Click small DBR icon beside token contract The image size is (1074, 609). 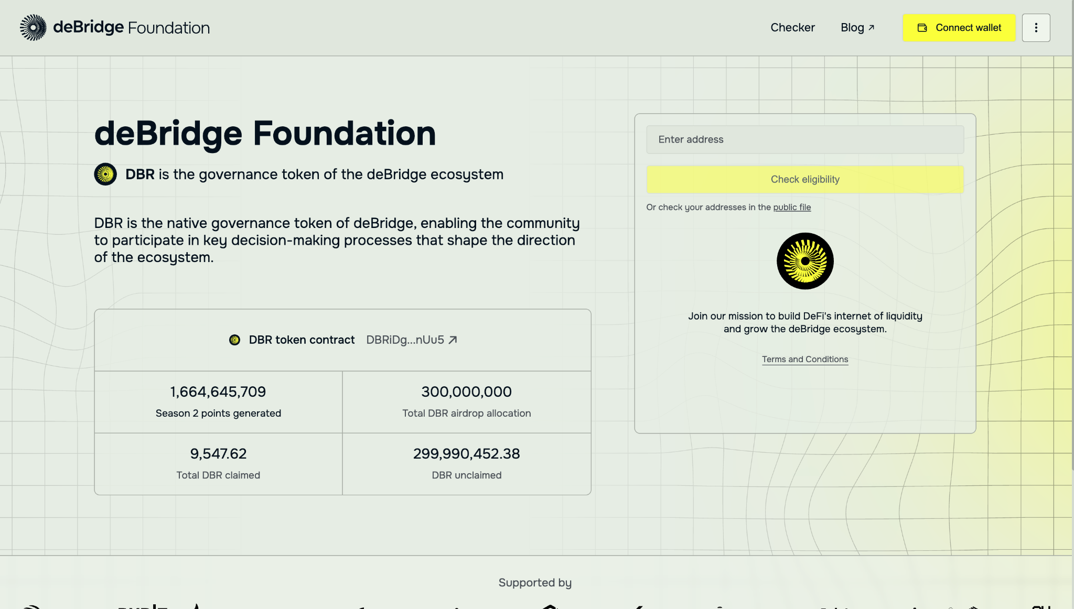point(234,340)
